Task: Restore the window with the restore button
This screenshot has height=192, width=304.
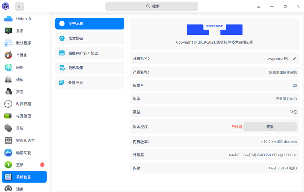Action: point(285,6)
